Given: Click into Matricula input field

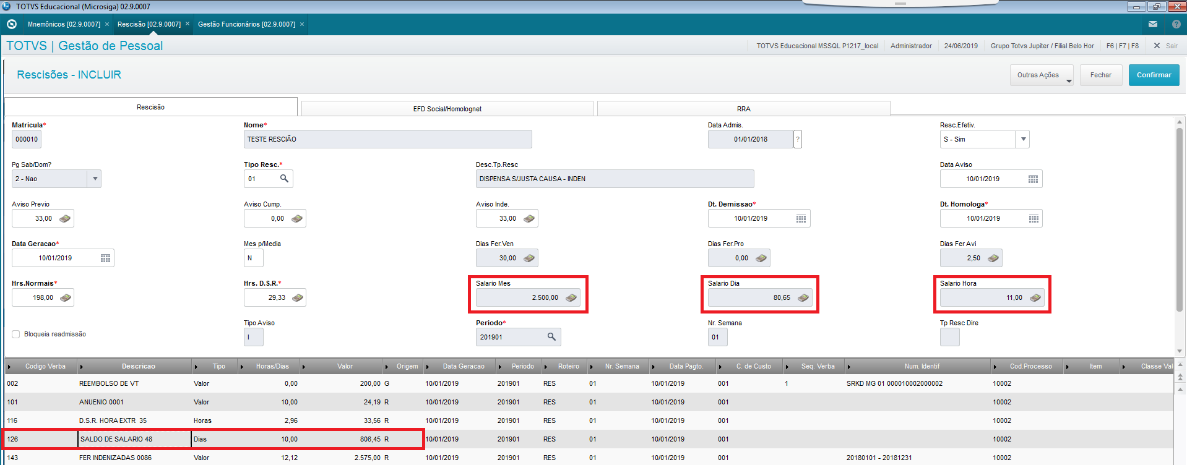Looking at the screenshot, I should (x=27, y=139).
